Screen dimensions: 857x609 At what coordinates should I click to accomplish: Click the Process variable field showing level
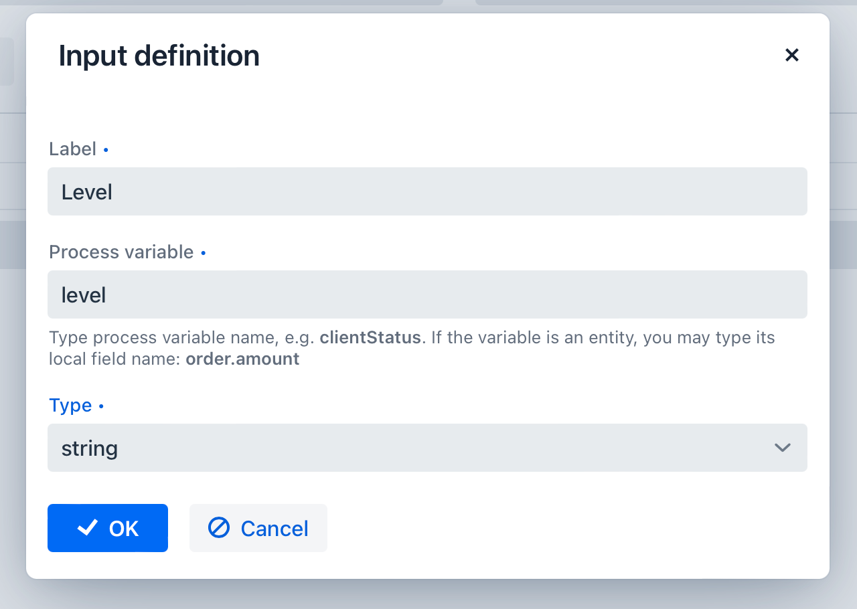click(428, 294)
